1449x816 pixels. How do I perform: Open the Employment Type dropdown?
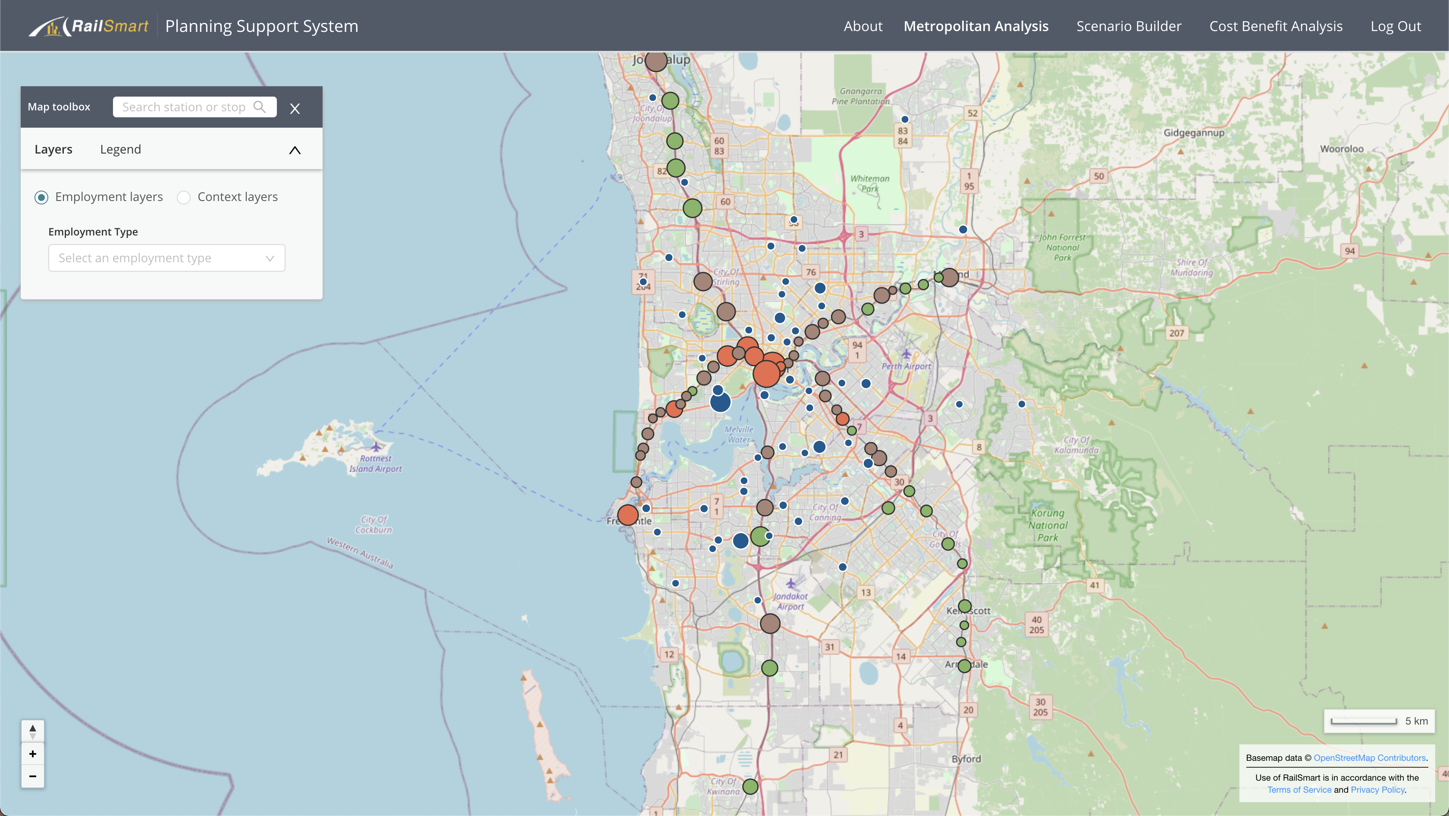coord(166,258)
